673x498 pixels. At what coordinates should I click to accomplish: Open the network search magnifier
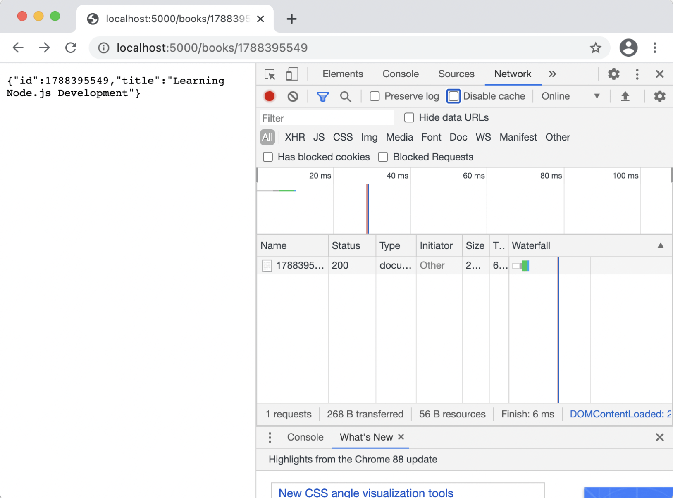pos(345,96)
